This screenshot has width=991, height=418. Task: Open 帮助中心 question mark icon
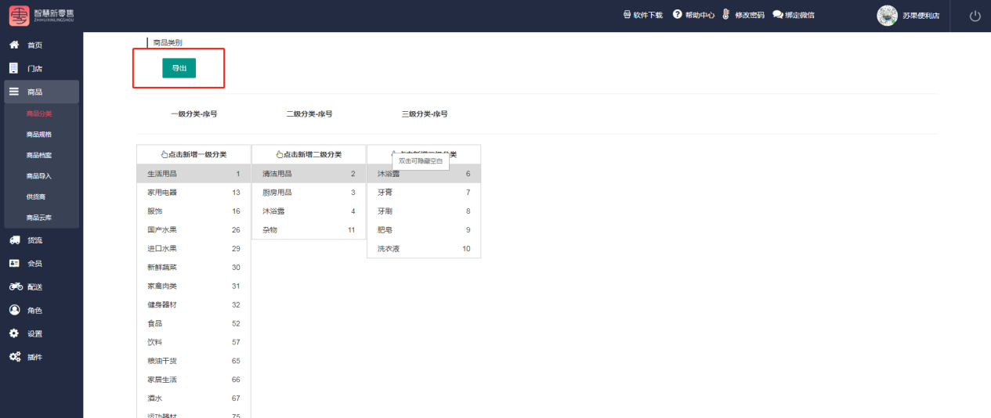click(x=678, y=14)
